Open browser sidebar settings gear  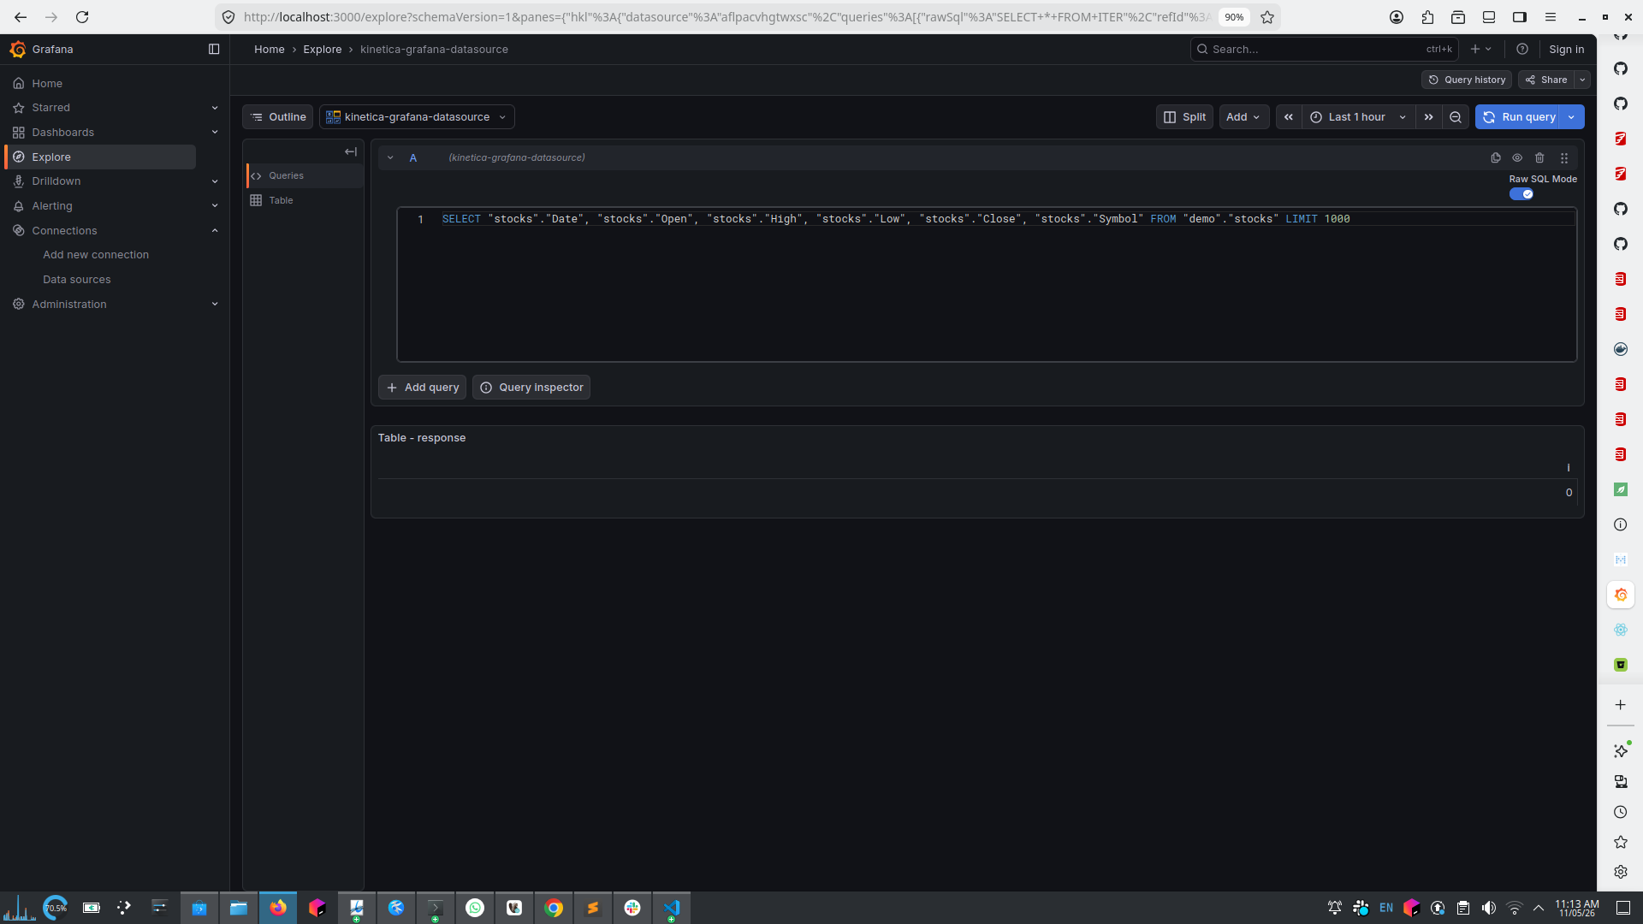pyautogui.click(x=1621, y=872)
